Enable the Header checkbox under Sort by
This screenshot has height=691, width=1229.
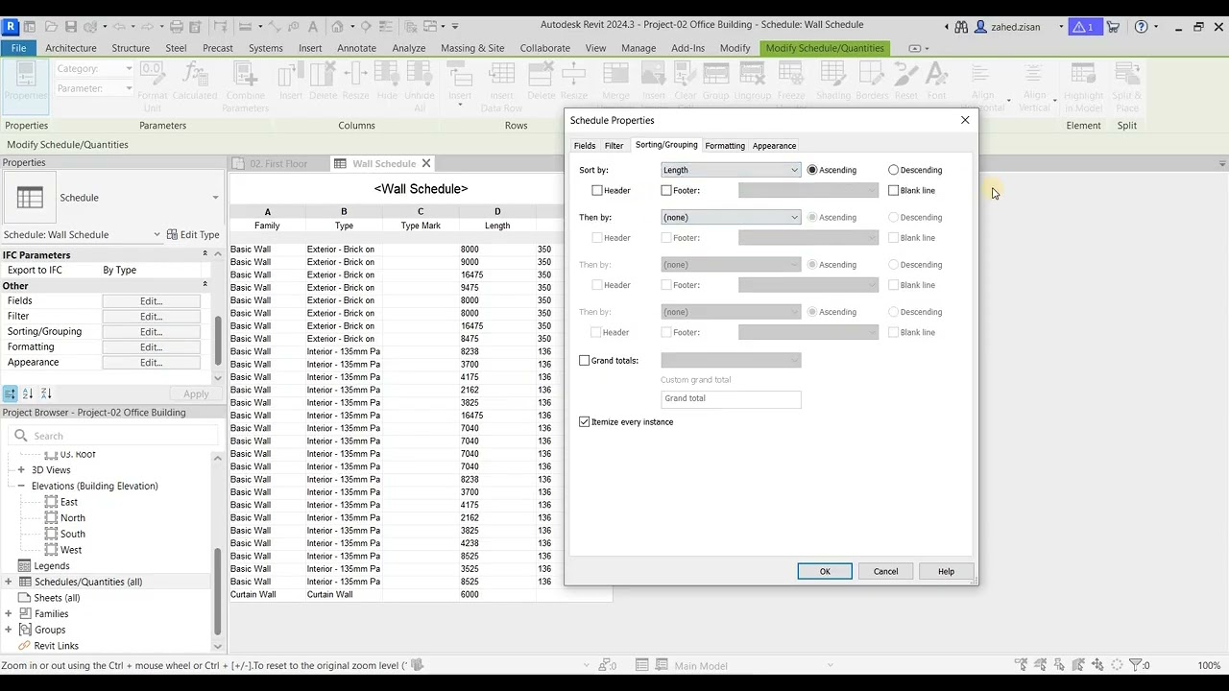[597, 190]
